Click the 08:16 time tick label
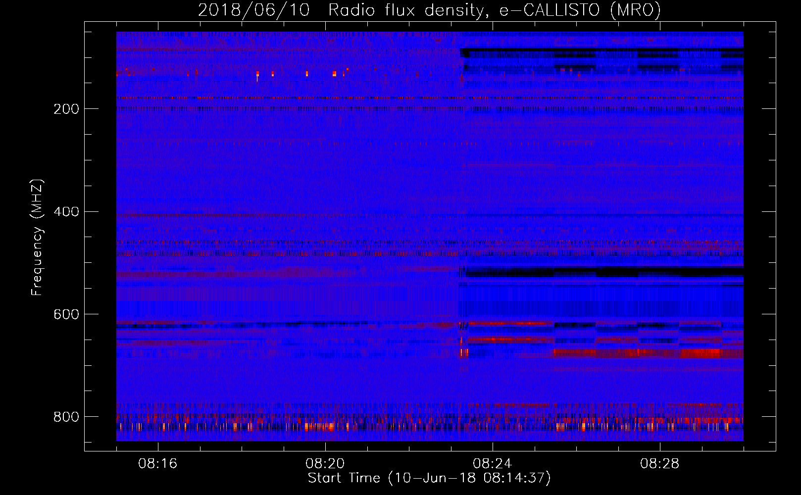The width and height of the screenshot is (801, 495). click(x=158, y=464)
